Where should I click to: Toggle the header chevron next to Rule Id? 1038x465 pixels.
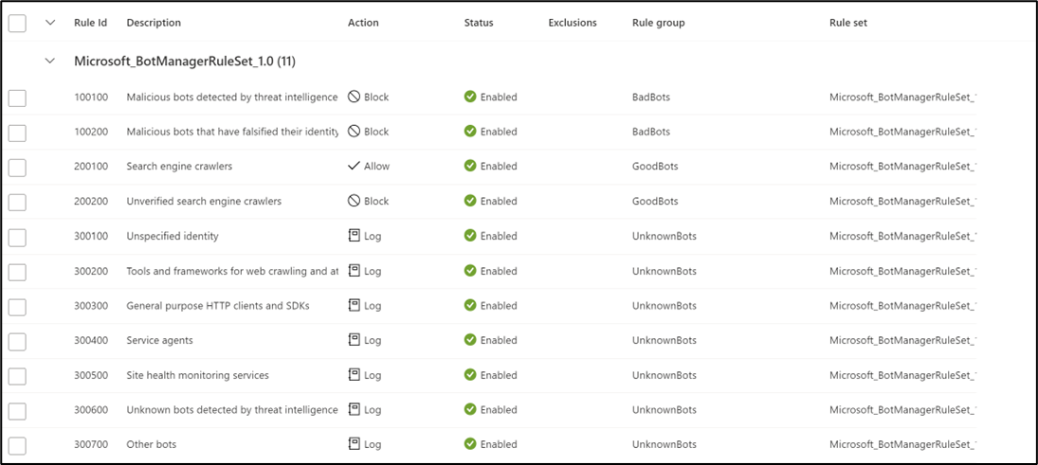49,23
